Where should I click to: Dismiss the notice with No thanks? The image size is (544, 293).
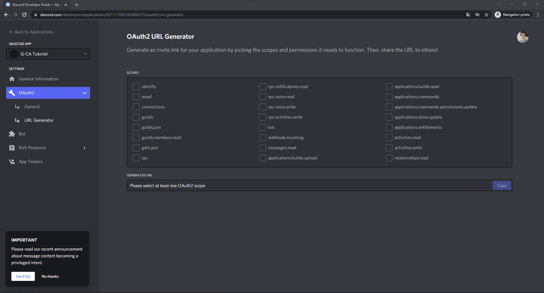[50, 276]
